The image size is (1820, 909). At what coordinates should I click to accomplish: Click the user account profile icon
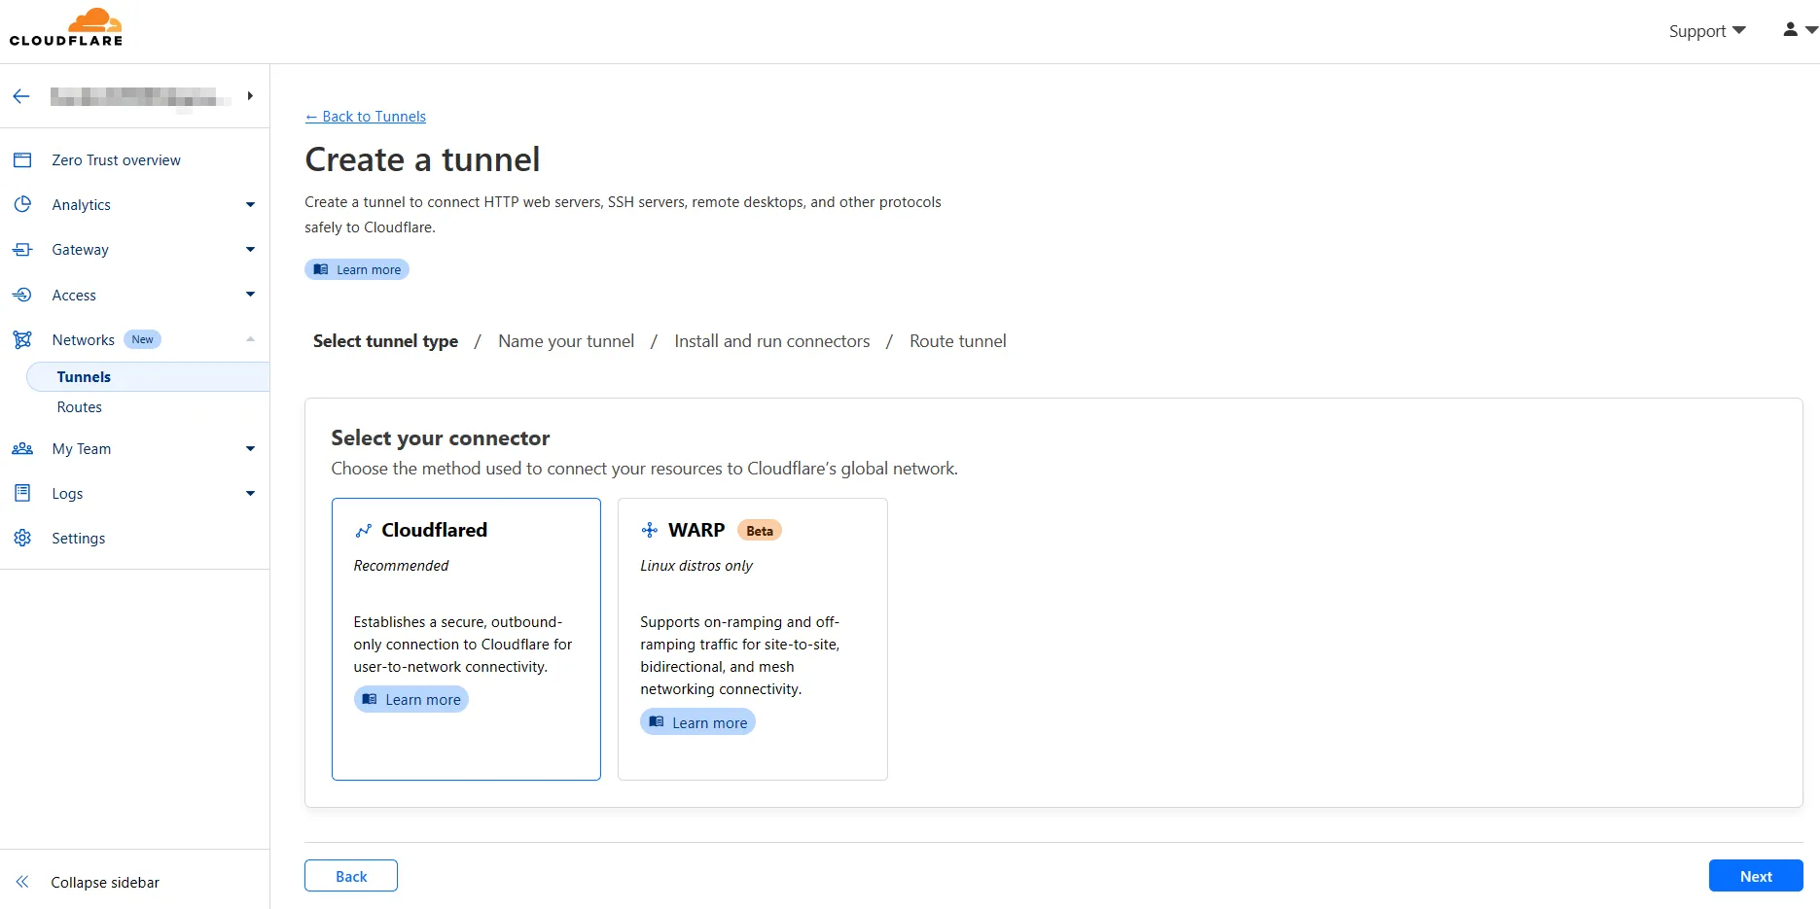coord(1790,30)
